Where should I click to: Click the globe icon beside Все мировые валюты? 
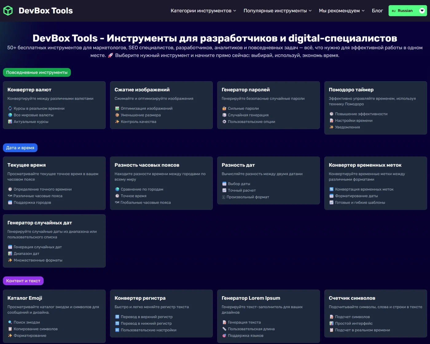click(10, 115)
